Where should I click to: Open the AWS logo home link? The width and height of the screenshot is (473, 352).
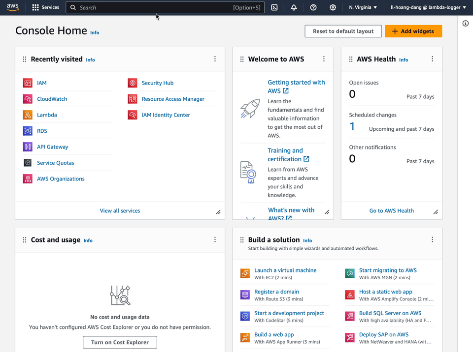13,7
